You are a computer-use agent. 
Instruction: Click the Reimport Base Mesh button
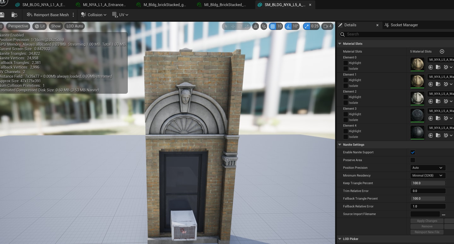pos(48,15)
